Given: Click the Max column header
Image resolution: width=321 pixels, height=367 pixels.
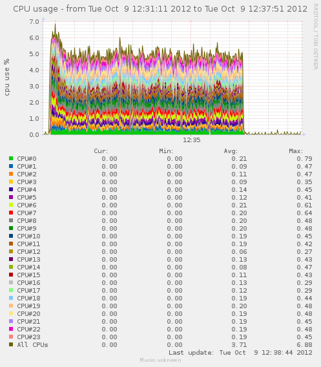Looking at the screenshot, I should click(296, 151).
